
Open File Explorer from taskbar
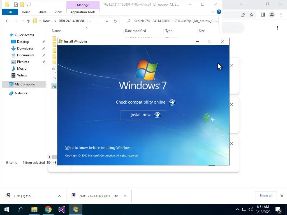tap(34, 209)
